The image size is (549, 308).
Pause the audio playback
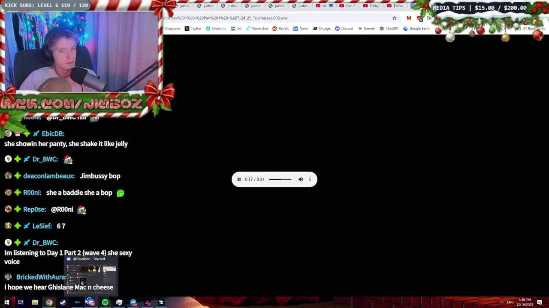tap(239, 179)
